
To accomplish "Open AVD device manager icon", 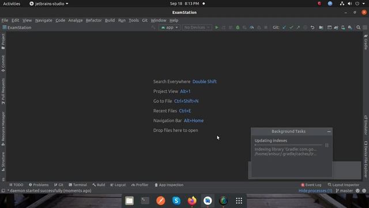I will 343,28.
